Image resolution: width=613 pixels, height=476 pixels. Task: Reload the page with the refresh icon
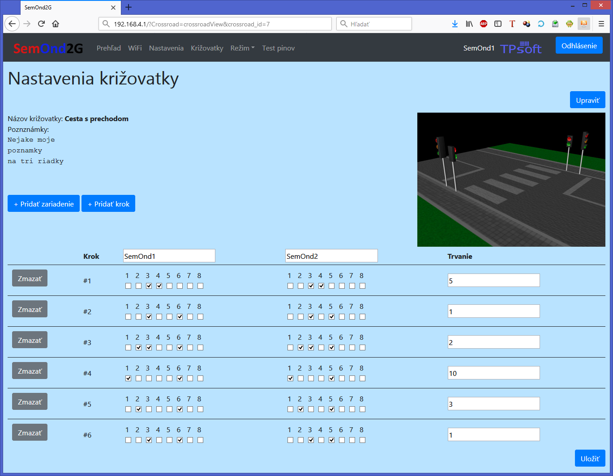[41, 24]
